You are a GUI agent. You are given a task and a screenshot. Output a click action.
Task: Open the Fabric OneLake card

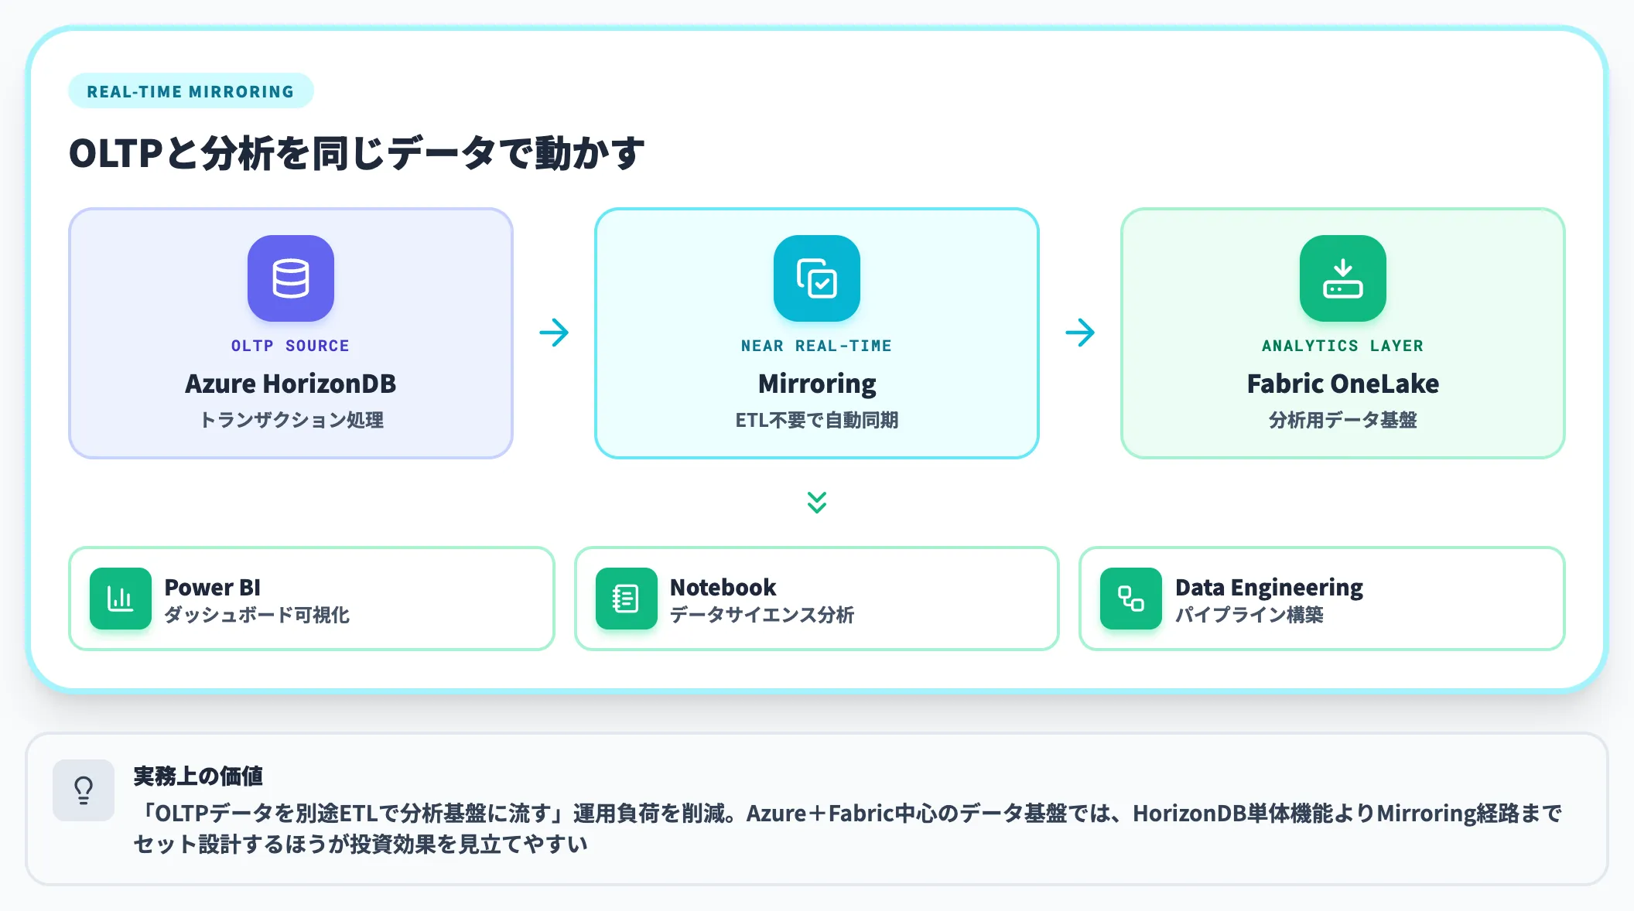click(1343, 333)
